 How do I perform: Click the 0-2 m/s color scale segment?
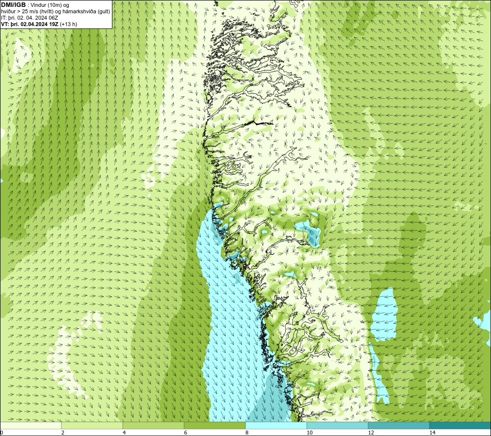(30, 425)
